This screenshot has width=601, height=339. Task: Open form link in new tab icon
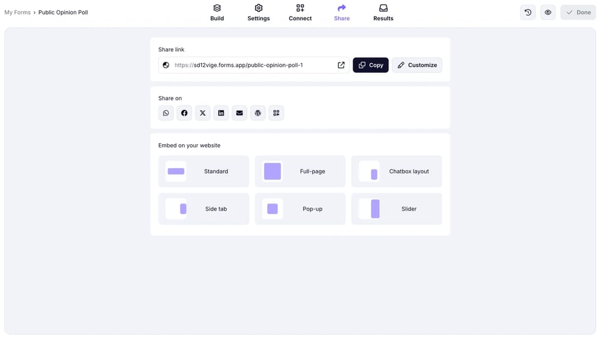341,65
